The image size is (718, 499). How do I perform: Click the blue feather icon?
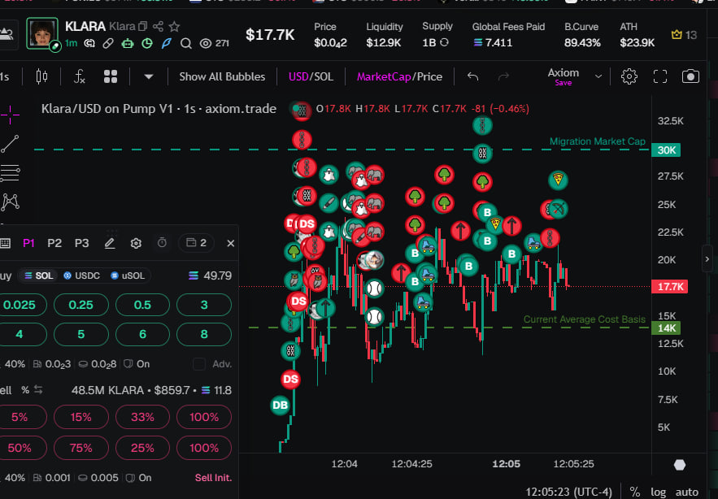click(x=166, y=44)
